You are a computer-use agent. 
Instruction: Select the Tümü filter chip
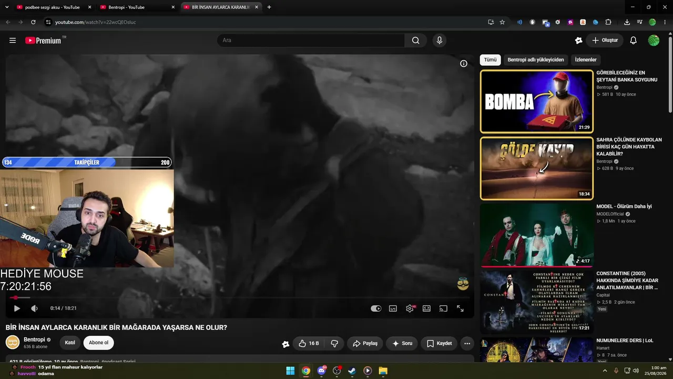coord(490,60)
